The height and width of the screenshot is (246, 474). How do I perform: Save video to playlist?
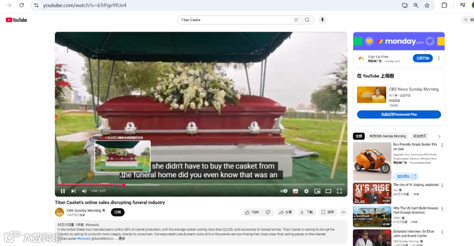click(x=328, y=213)
